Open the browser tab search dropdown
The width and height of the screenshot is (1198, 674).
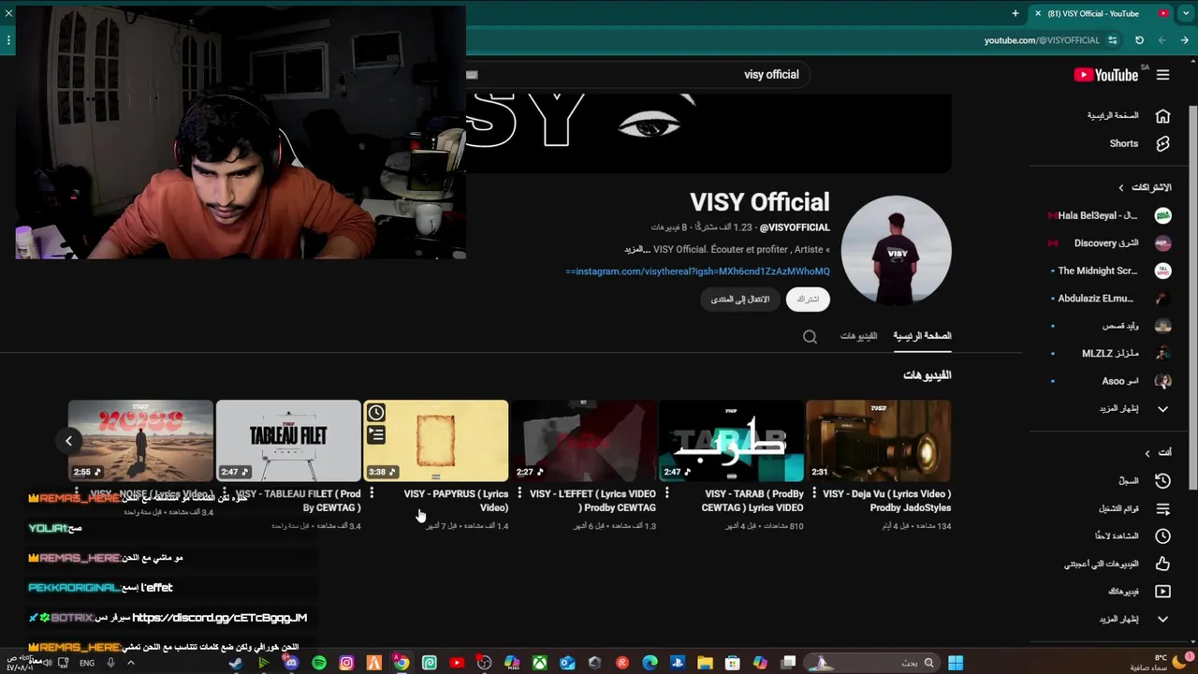coord(1185,13)
